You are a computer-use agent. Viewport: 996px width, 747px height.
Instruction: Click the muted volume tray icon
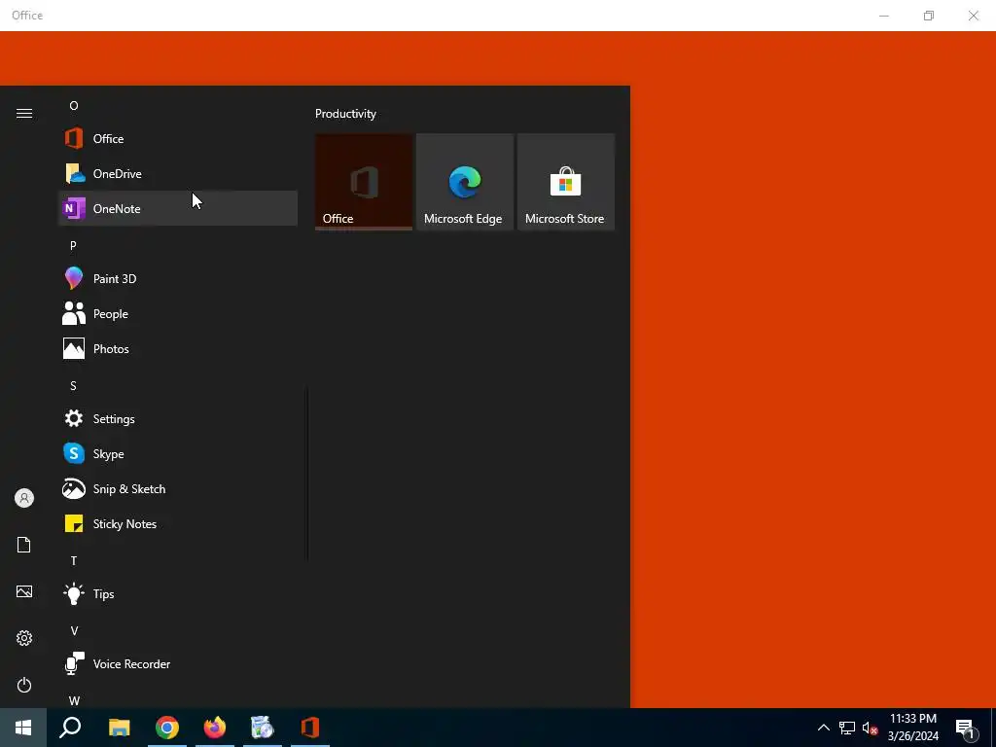click(x=870, y=728)
